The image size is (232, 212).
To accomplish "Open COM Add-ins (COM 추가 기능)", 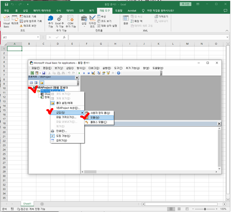I will click(x=70, y=22).
